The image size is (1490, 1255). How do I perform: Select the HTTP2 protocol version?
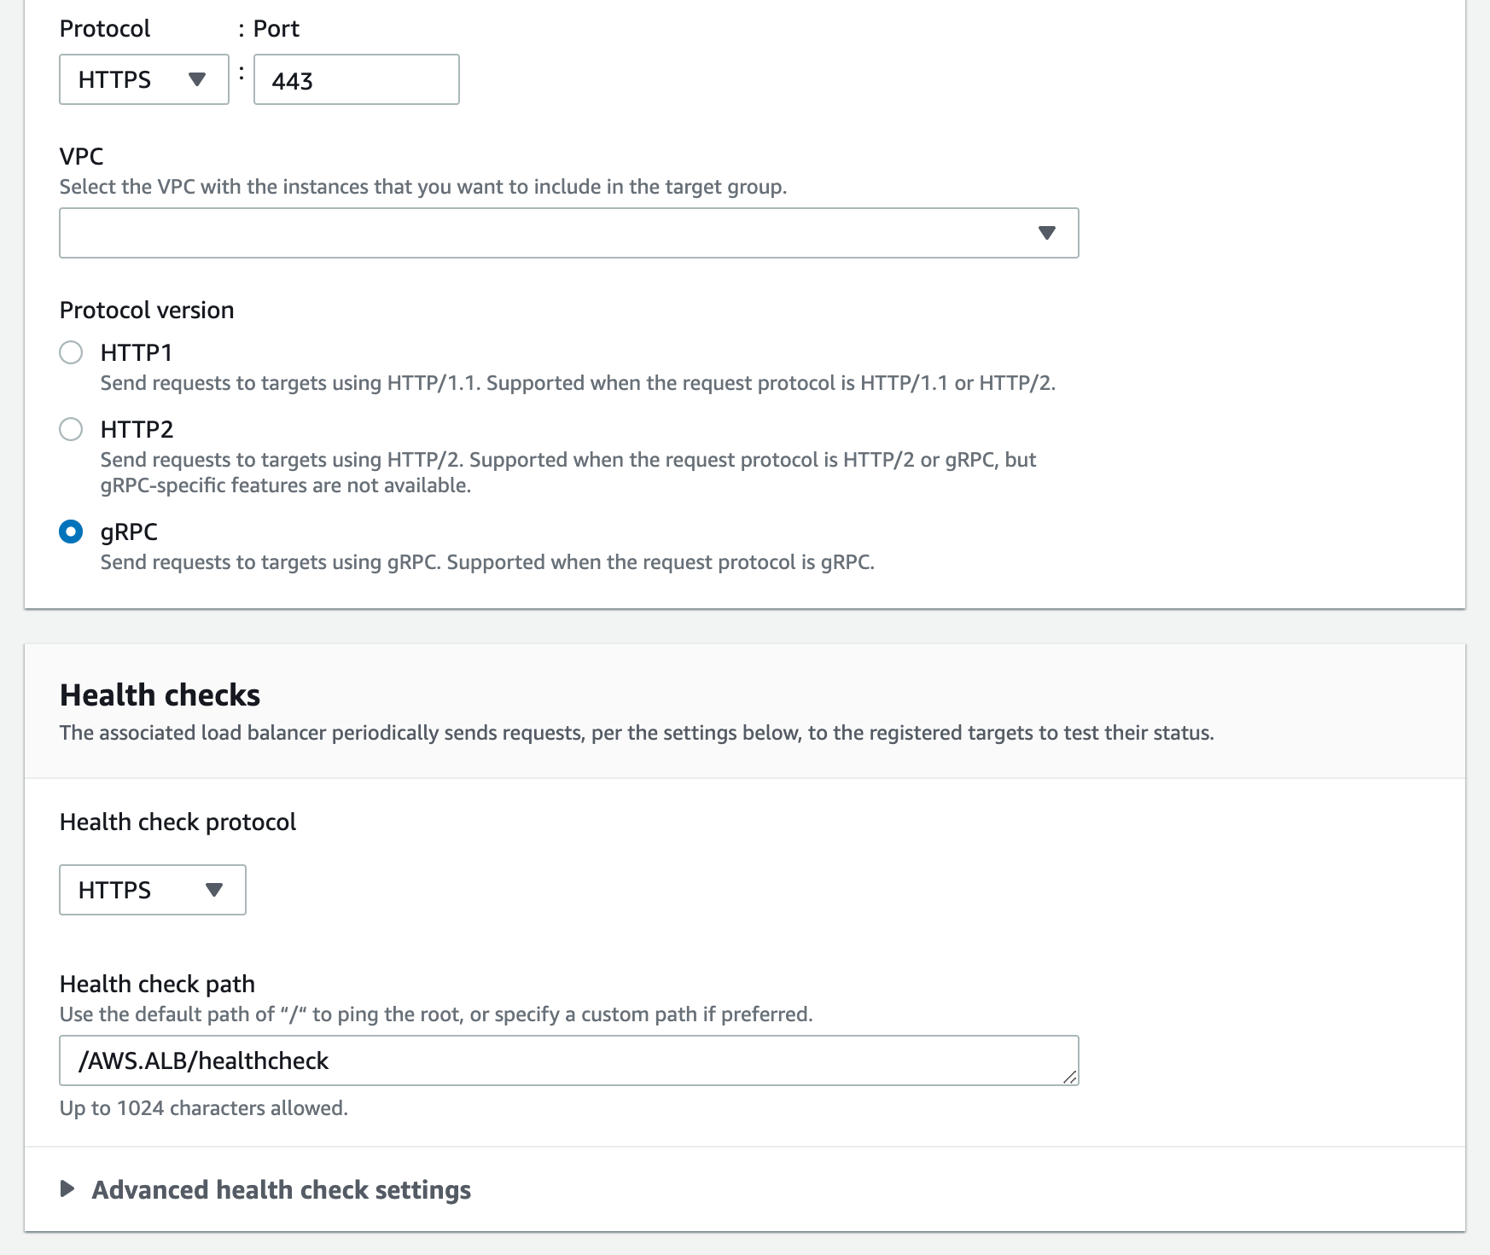coord(71,429)
